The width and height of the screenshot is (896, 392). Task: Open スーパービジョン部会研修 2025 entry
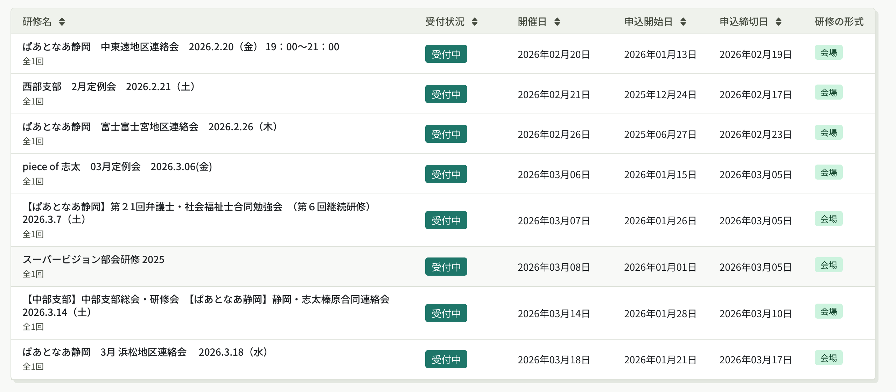[93, 260]
